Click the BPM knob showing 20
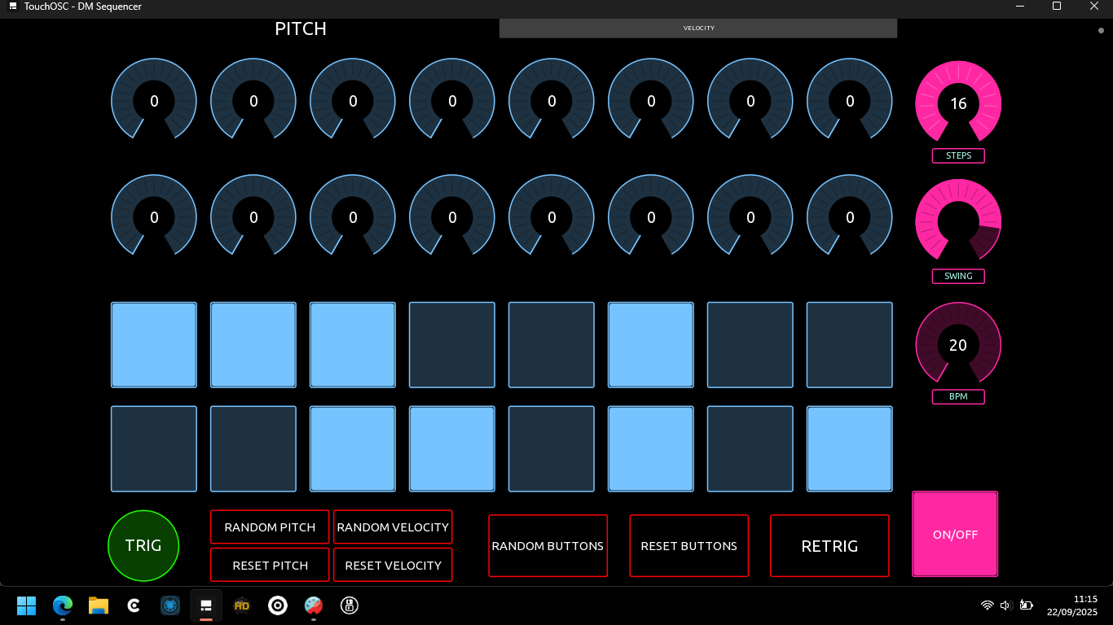 click(958, 345)
